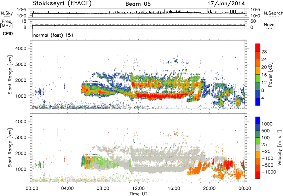This screenshot has width=283, height=196.
Task: Click '4000' on power panel range axis
Action: point(21,48)
